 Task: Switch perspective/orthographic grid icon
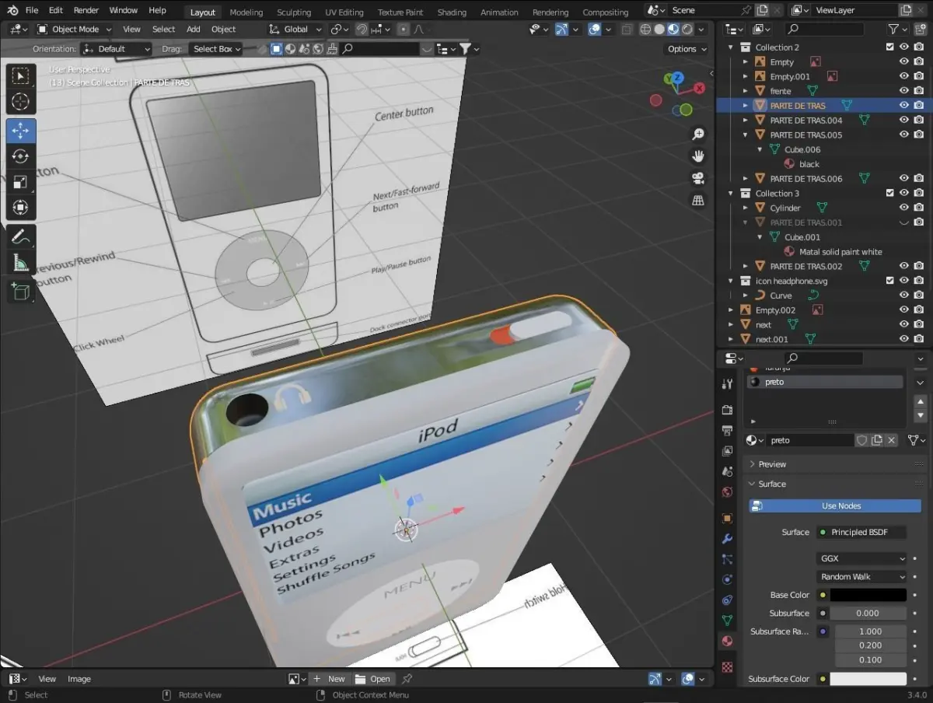point(698,200)
